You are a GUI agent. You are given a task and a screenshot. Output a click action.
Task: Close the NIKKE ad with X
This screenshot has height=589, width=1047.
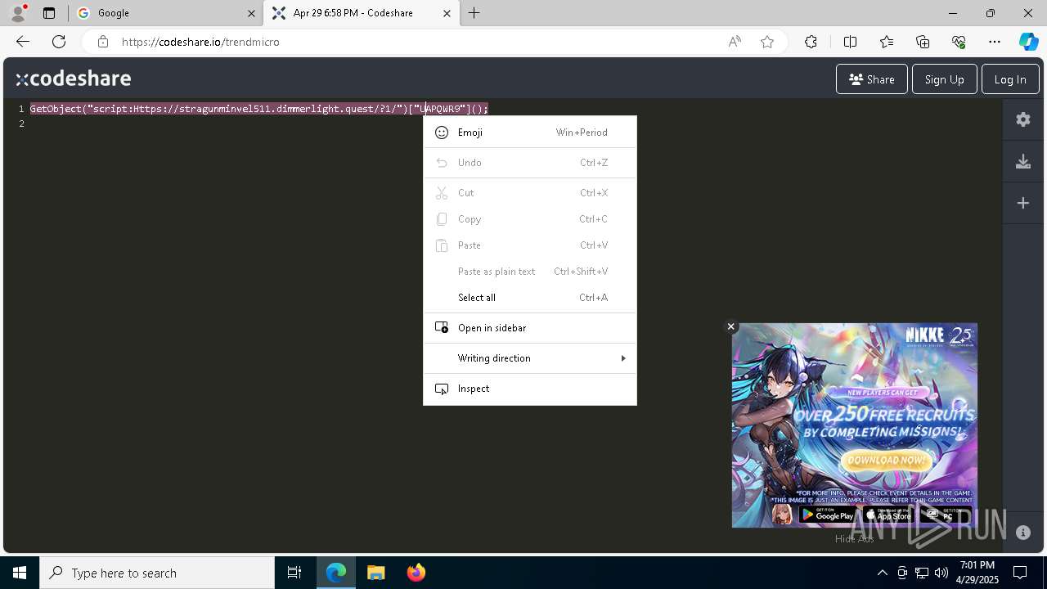[x=730, y=326]
